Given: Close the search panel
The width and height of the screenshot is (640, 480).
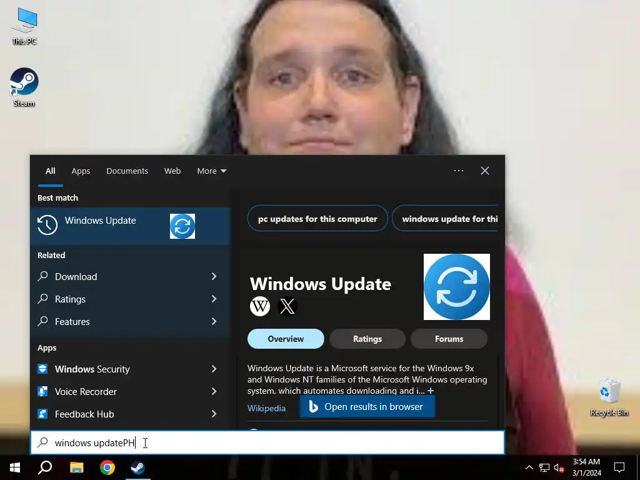Looking at the screenshot, I should 485,171.
